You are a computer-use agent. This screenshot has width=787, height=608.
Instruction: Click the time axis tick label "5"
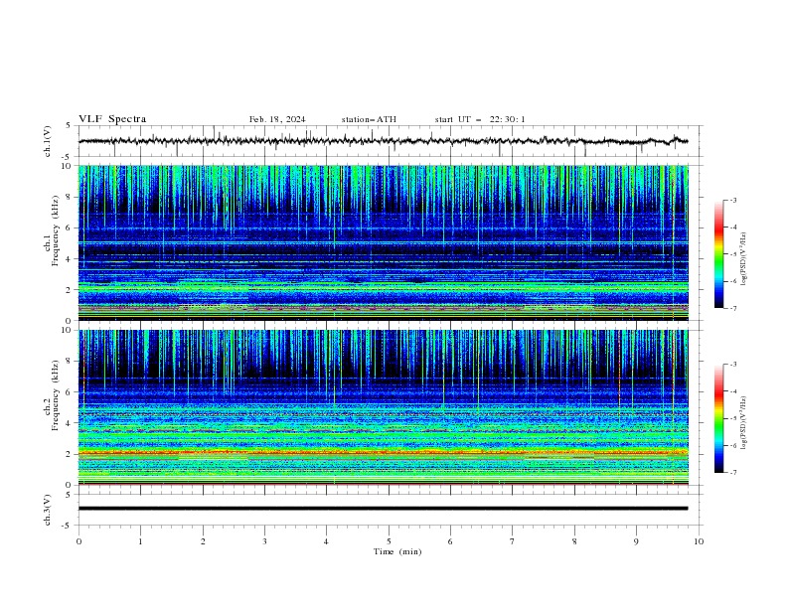389,541
